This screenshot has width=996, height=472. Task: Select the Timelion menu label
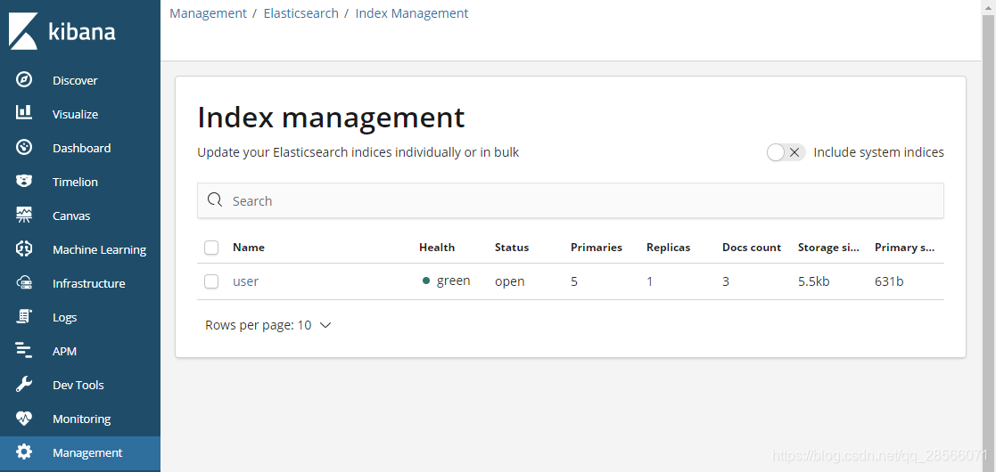pyautogui.click(x=75, y=182)
